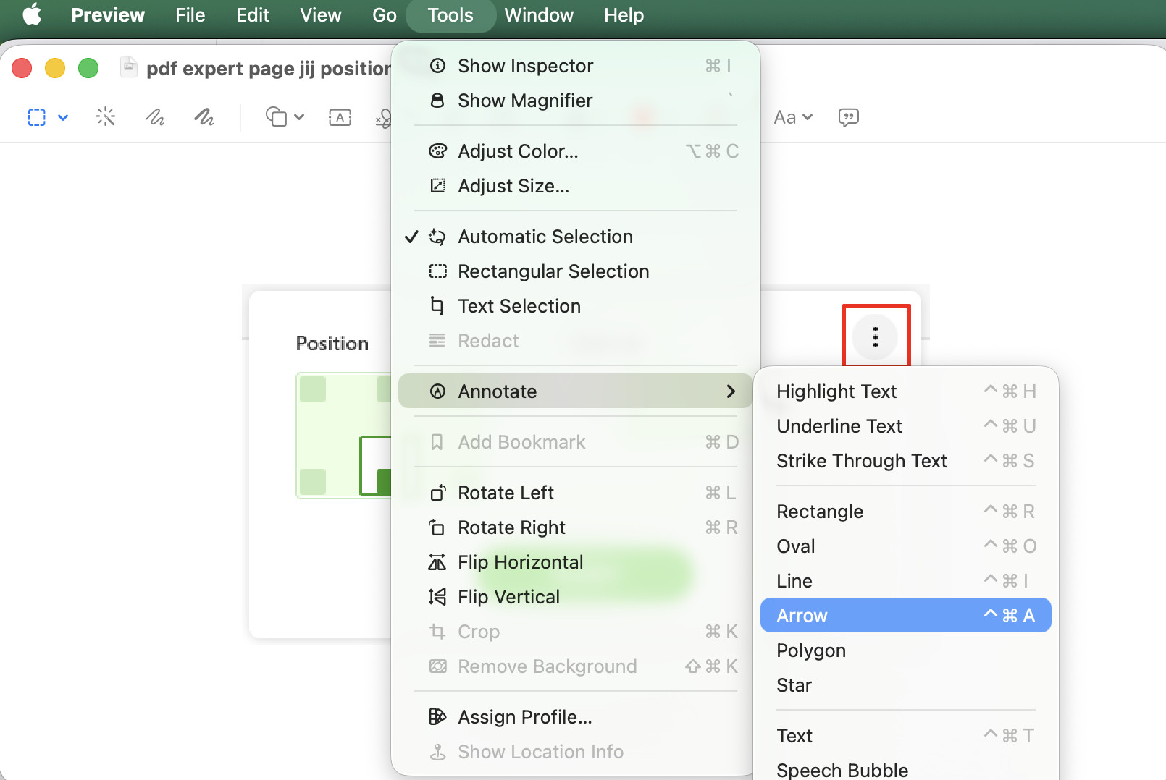Open the Shapes tool in toolbar
Screen dimensions: 1166x780
tap(276, 116)
